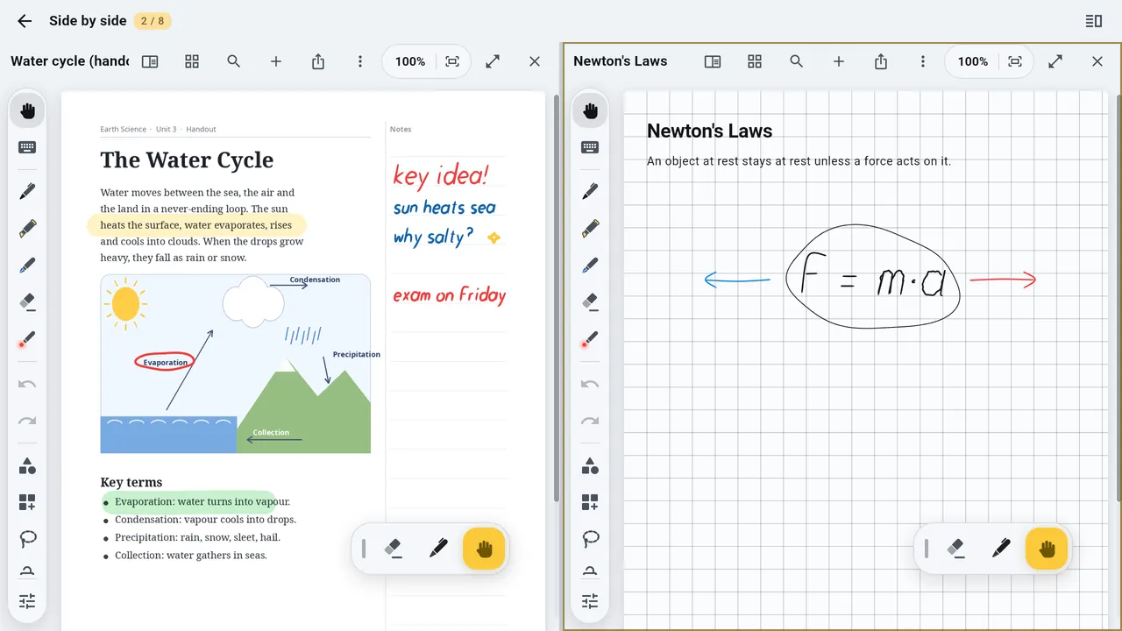Screen dimensions: 1122x631
Task: Search within the Water cycle note
Action: point(234,61)
